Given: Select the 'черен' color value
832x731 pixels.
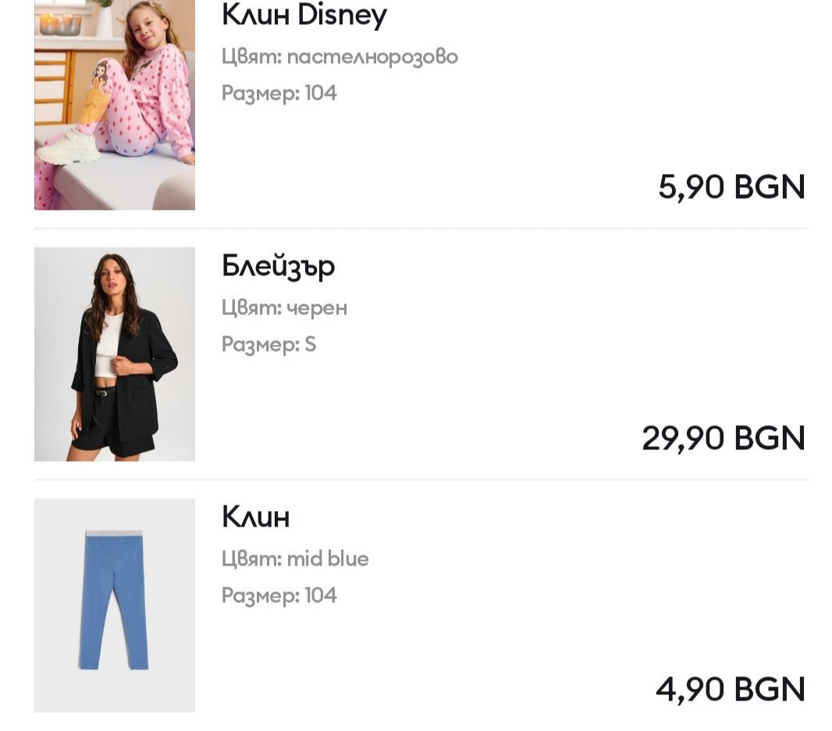Looking at the screenshot, I should pyautogui.click(x=316, y=308).
